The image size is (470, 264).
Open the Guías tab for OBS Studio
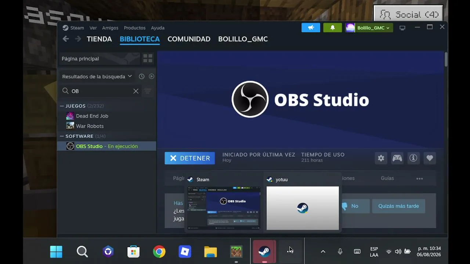point(387,178)
